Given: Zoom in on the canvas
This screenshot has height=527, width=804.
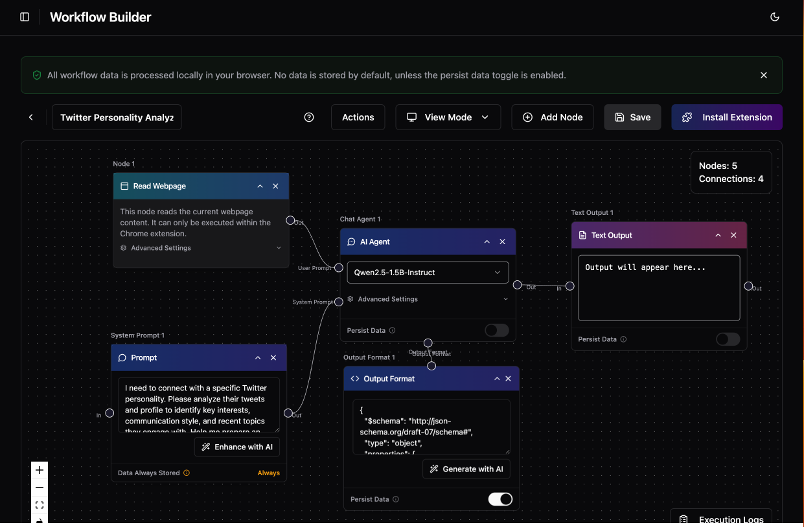Looking at the screenshot, I should coord(40,470).
